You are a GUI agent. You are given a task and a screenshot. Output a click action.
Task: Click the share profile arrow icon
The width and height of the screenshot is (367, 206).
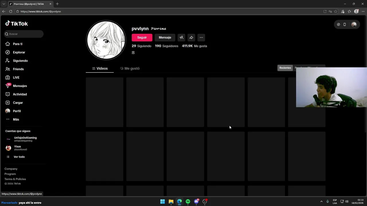point(191,37)
